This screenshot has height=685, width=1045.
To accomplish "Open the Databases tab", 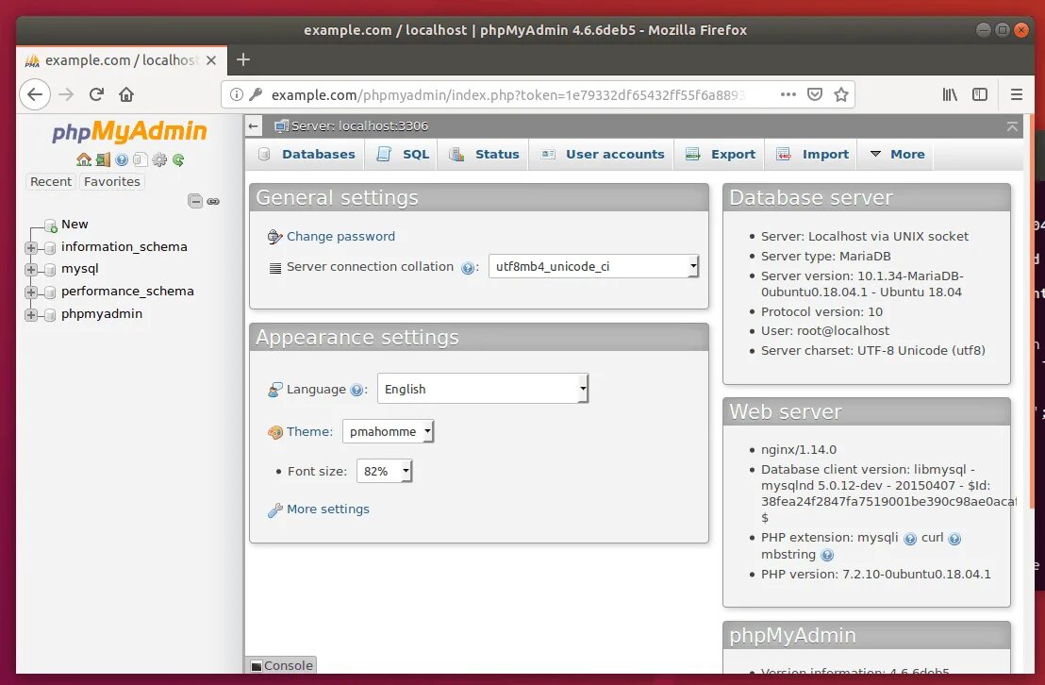I will (307, 154).
